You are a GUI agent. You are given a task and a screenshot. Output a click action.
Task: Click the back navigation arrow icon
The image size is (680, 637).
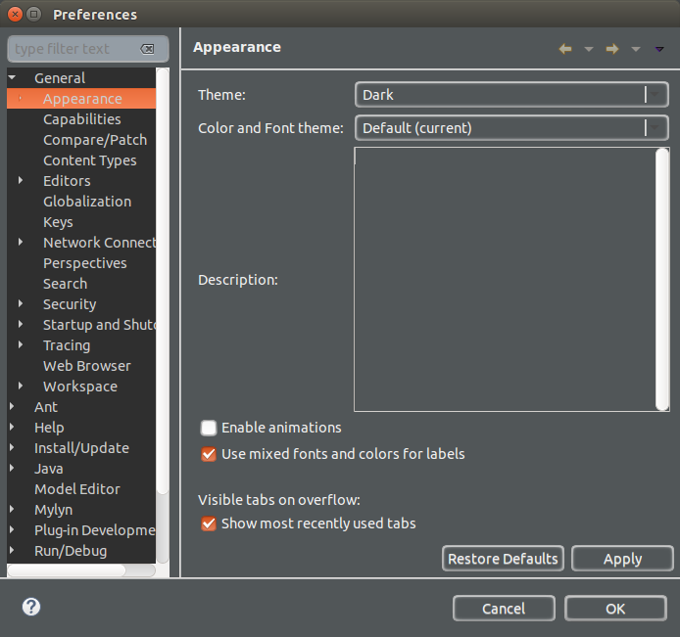[x=565, y=49]
